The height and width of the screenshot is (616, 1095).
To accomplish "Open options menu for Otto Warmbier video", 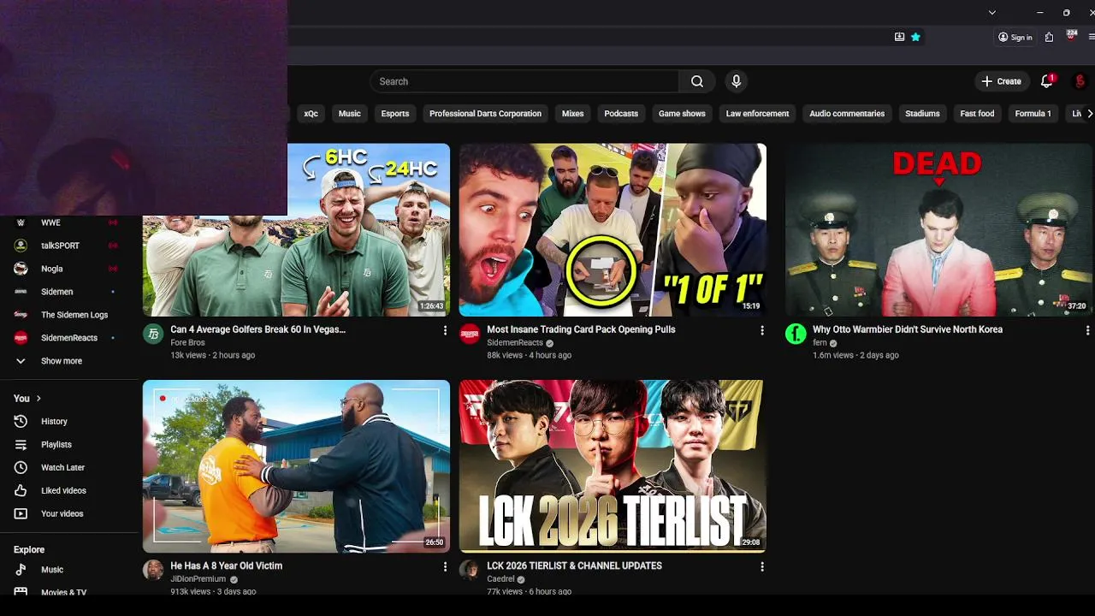I will [1087, 330].
